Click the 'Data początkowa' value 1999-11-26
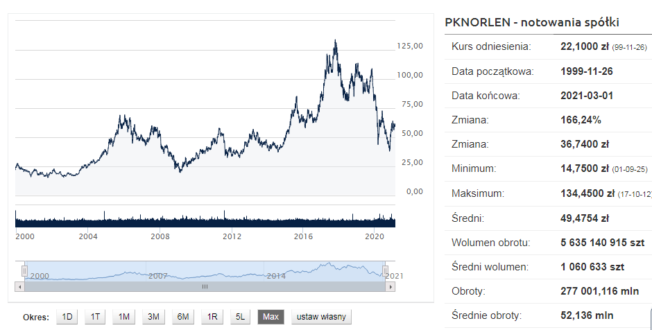Screen dimensions: 652x330 pyautogui.click(x=586, y=71)
